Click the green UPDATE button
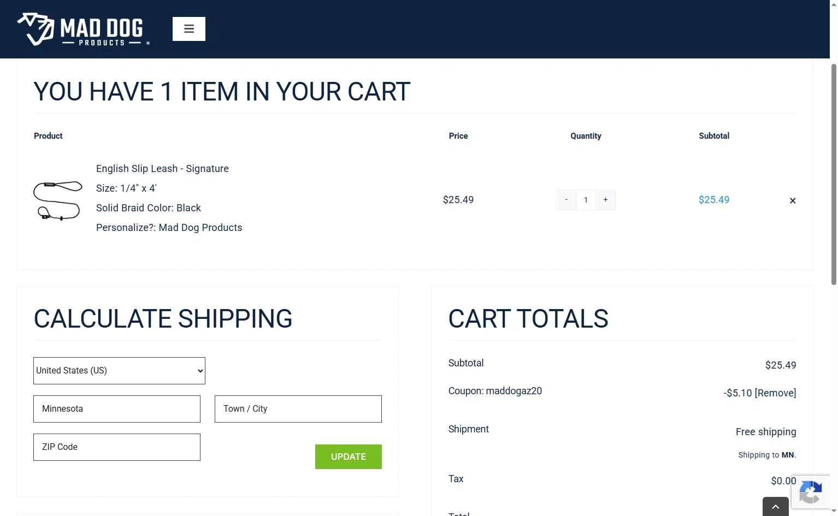This screenshot has width=838, height=516. (x=349, y=456)
